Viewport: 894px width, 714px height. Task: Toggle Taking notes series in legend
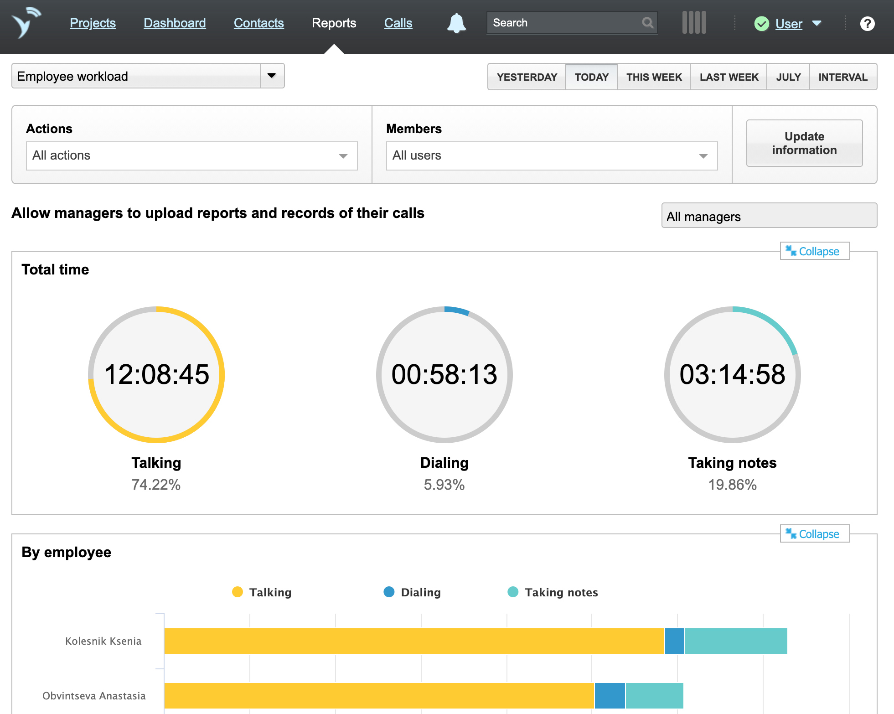553,592
